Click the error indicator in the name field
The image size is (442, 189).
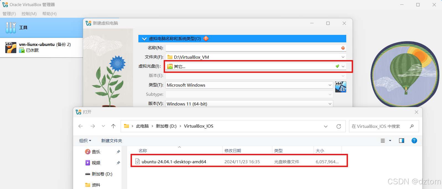tap(343, 48)
